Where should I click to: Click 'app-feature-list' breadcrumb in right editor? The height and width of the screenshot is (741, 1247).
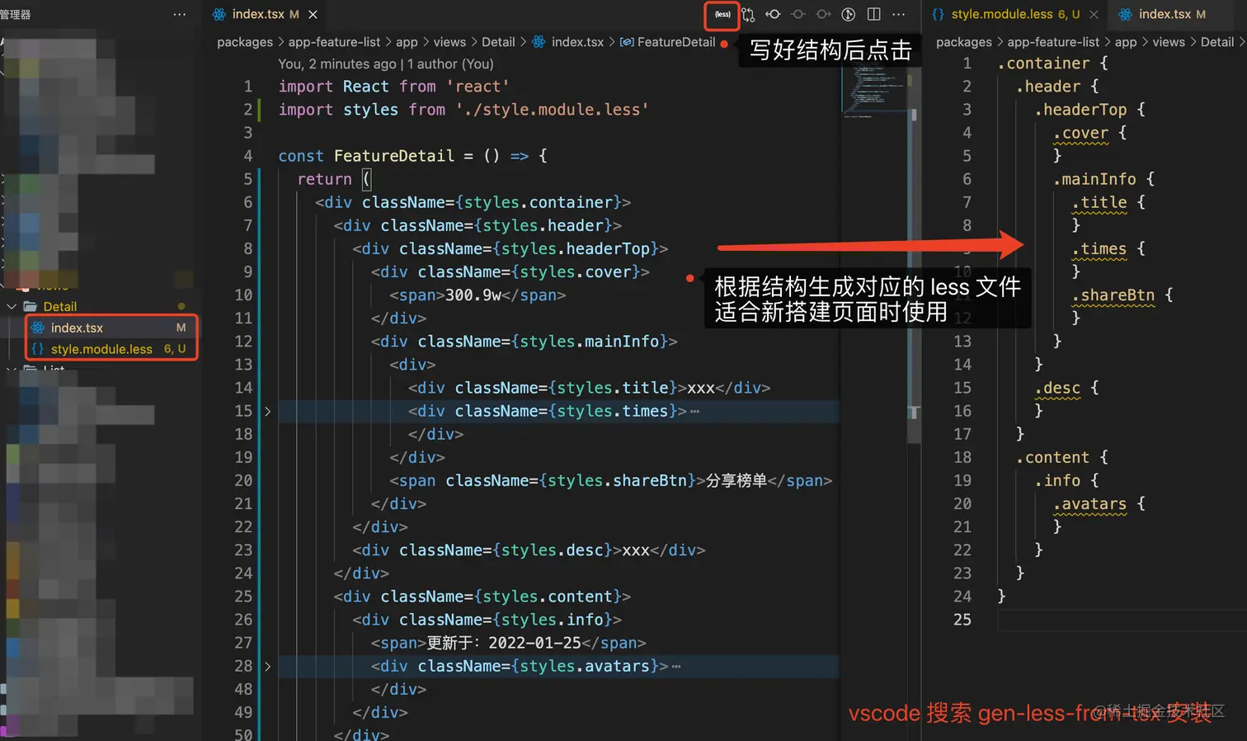(x=1053, y=42)
